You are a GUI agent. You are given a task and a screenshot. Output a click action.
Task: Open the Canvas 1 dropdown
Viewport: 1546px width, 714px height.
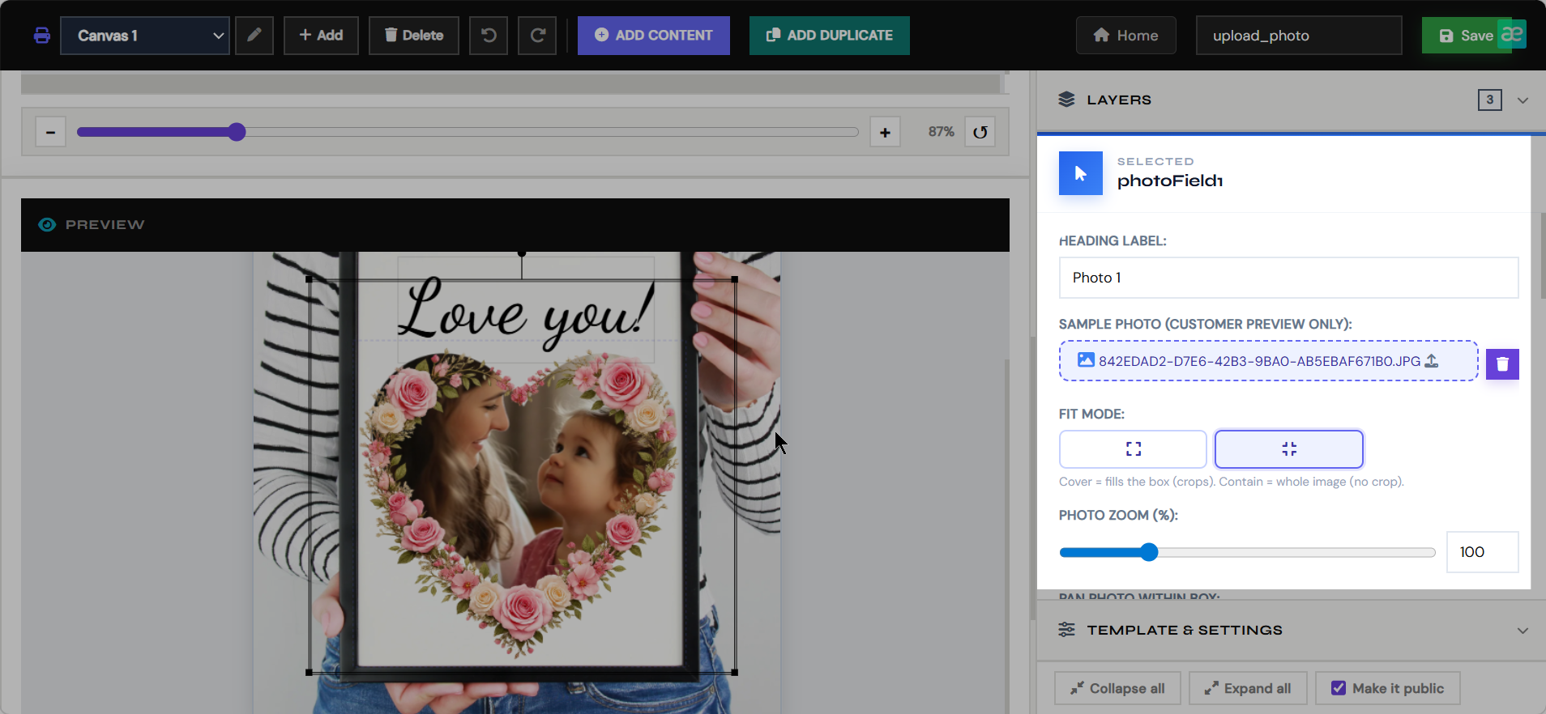[x=145, y=36]
